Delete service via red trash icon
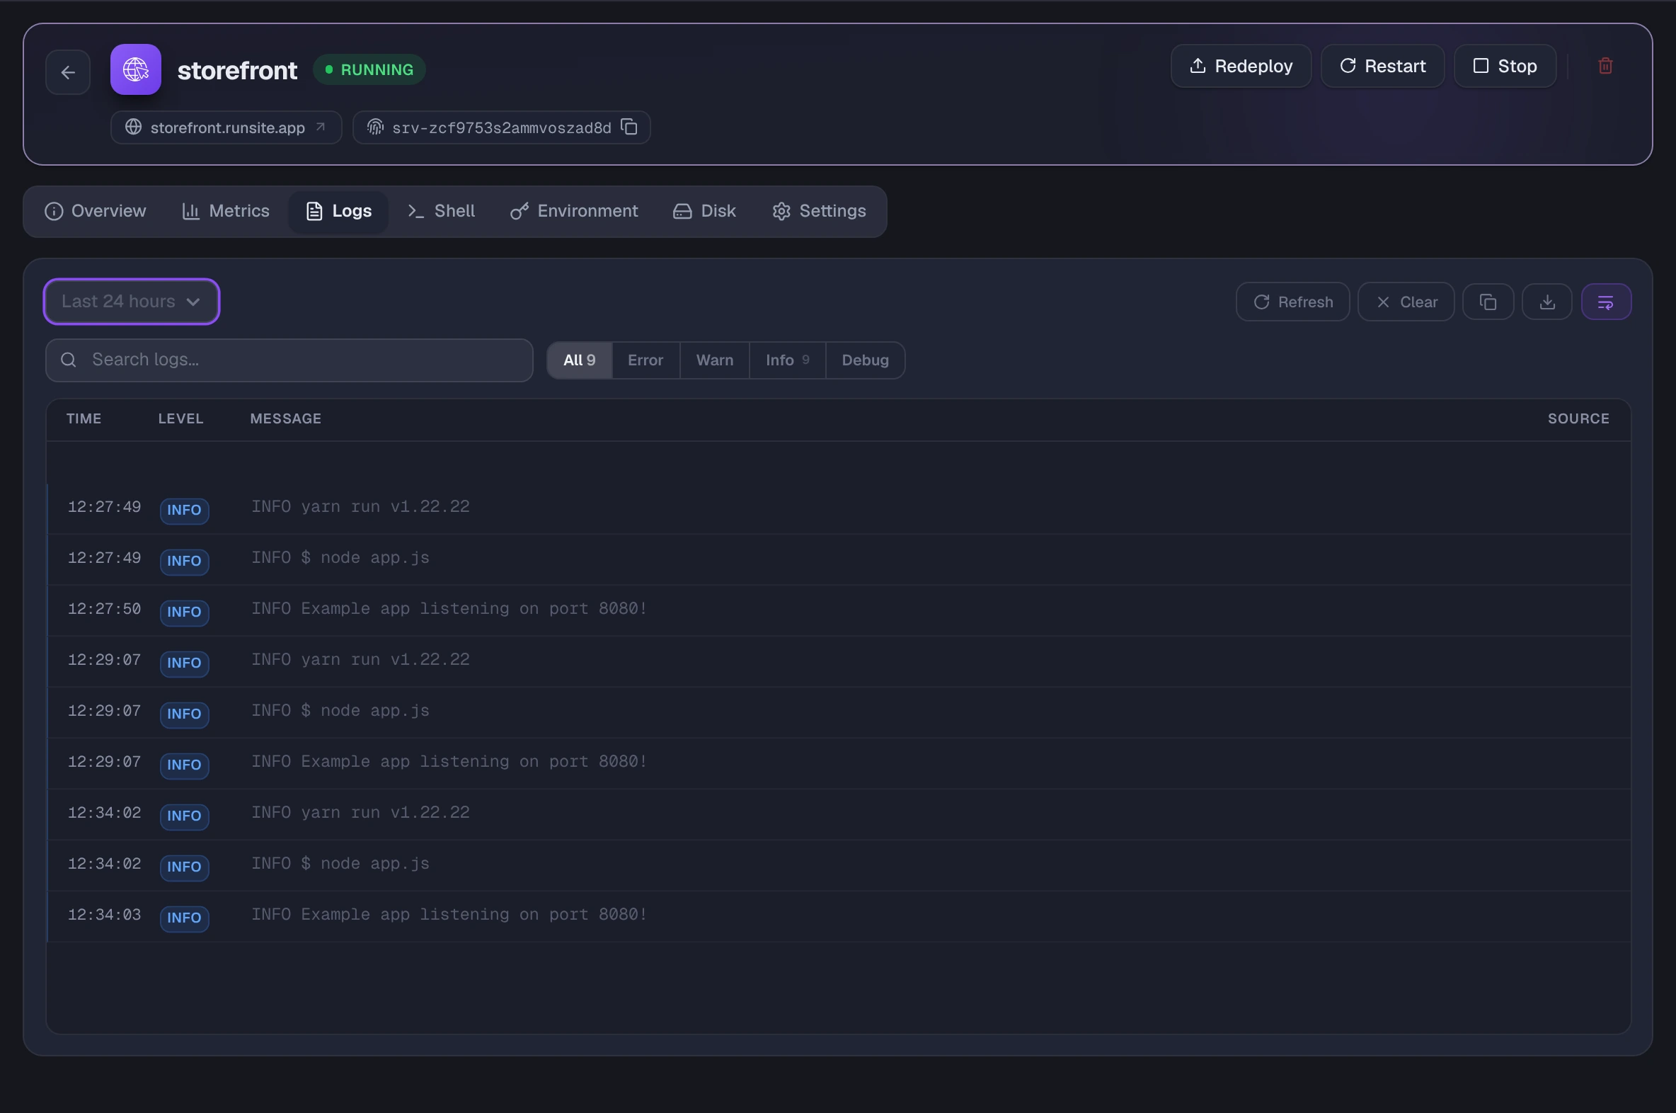Screen dimensions: 1676x1113 [1605, 66]
